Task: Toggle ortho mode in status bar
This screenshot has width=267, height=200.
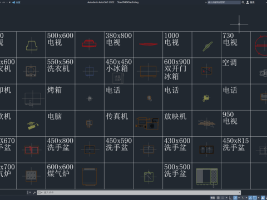Action: (x=231, y=198)
